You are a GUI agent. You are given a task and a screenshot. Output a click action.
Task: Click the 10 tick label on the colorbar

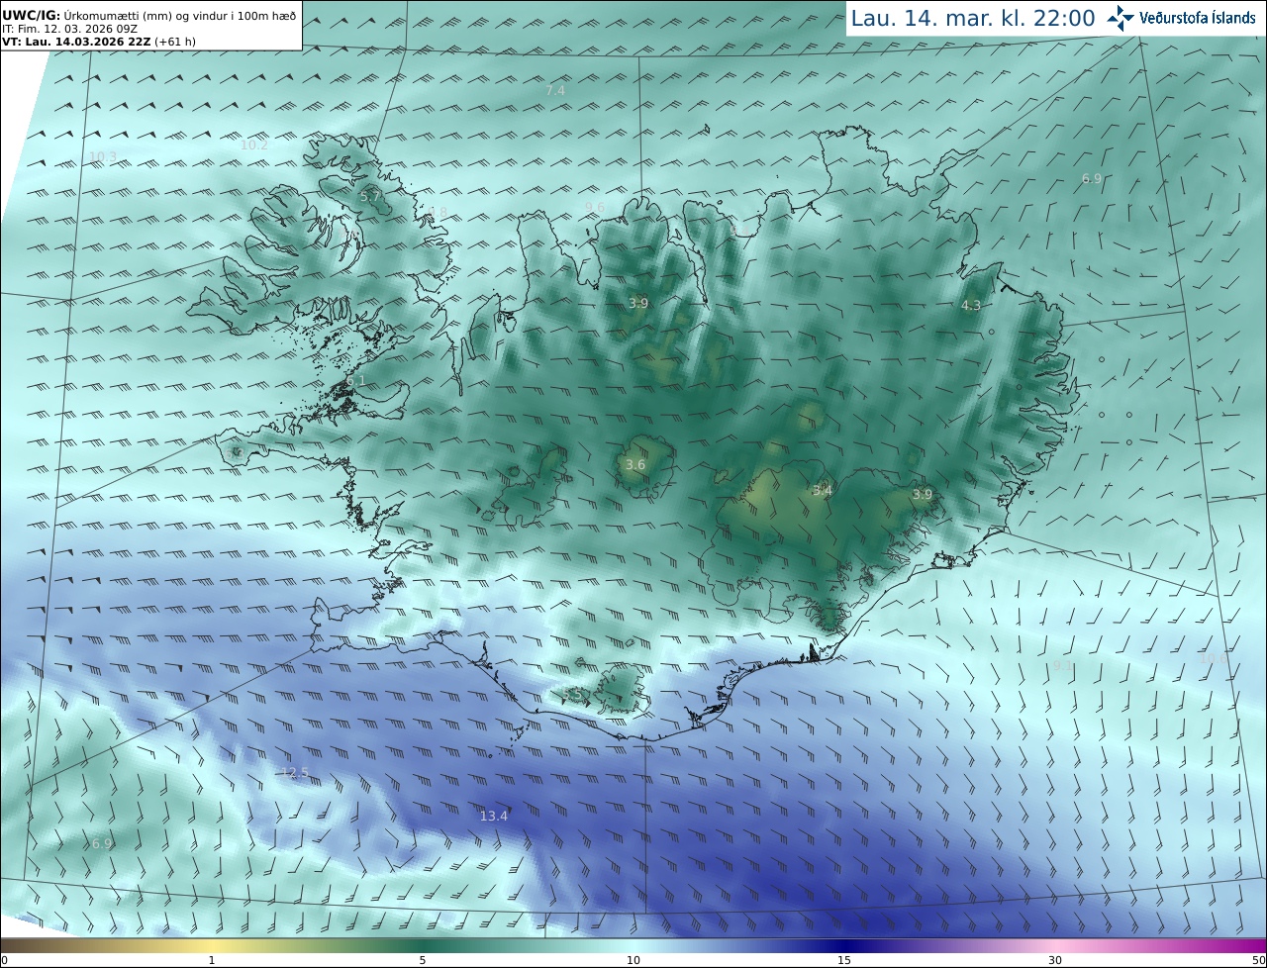coord(633,960)
